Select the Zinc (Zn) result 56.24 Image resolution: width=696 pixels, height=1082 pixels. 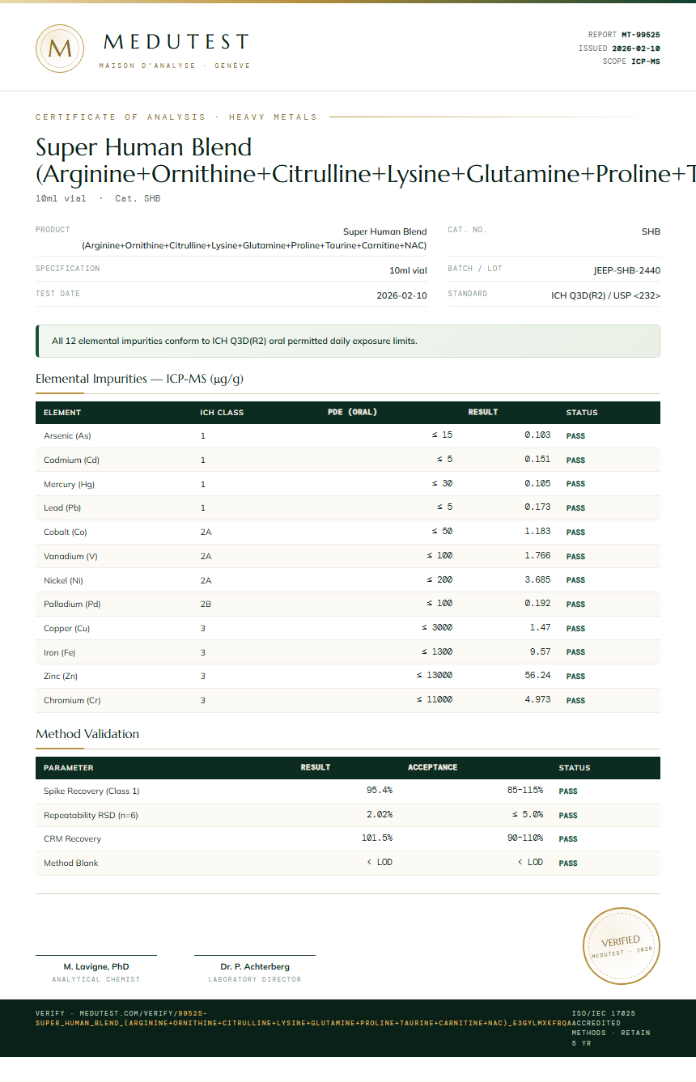[x=537, y=676]
